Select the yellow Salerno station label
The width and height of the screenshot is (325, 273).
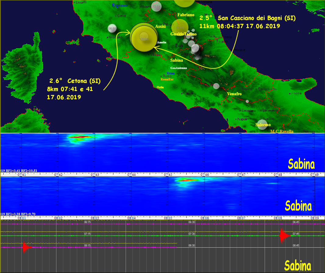pos(263,125)
